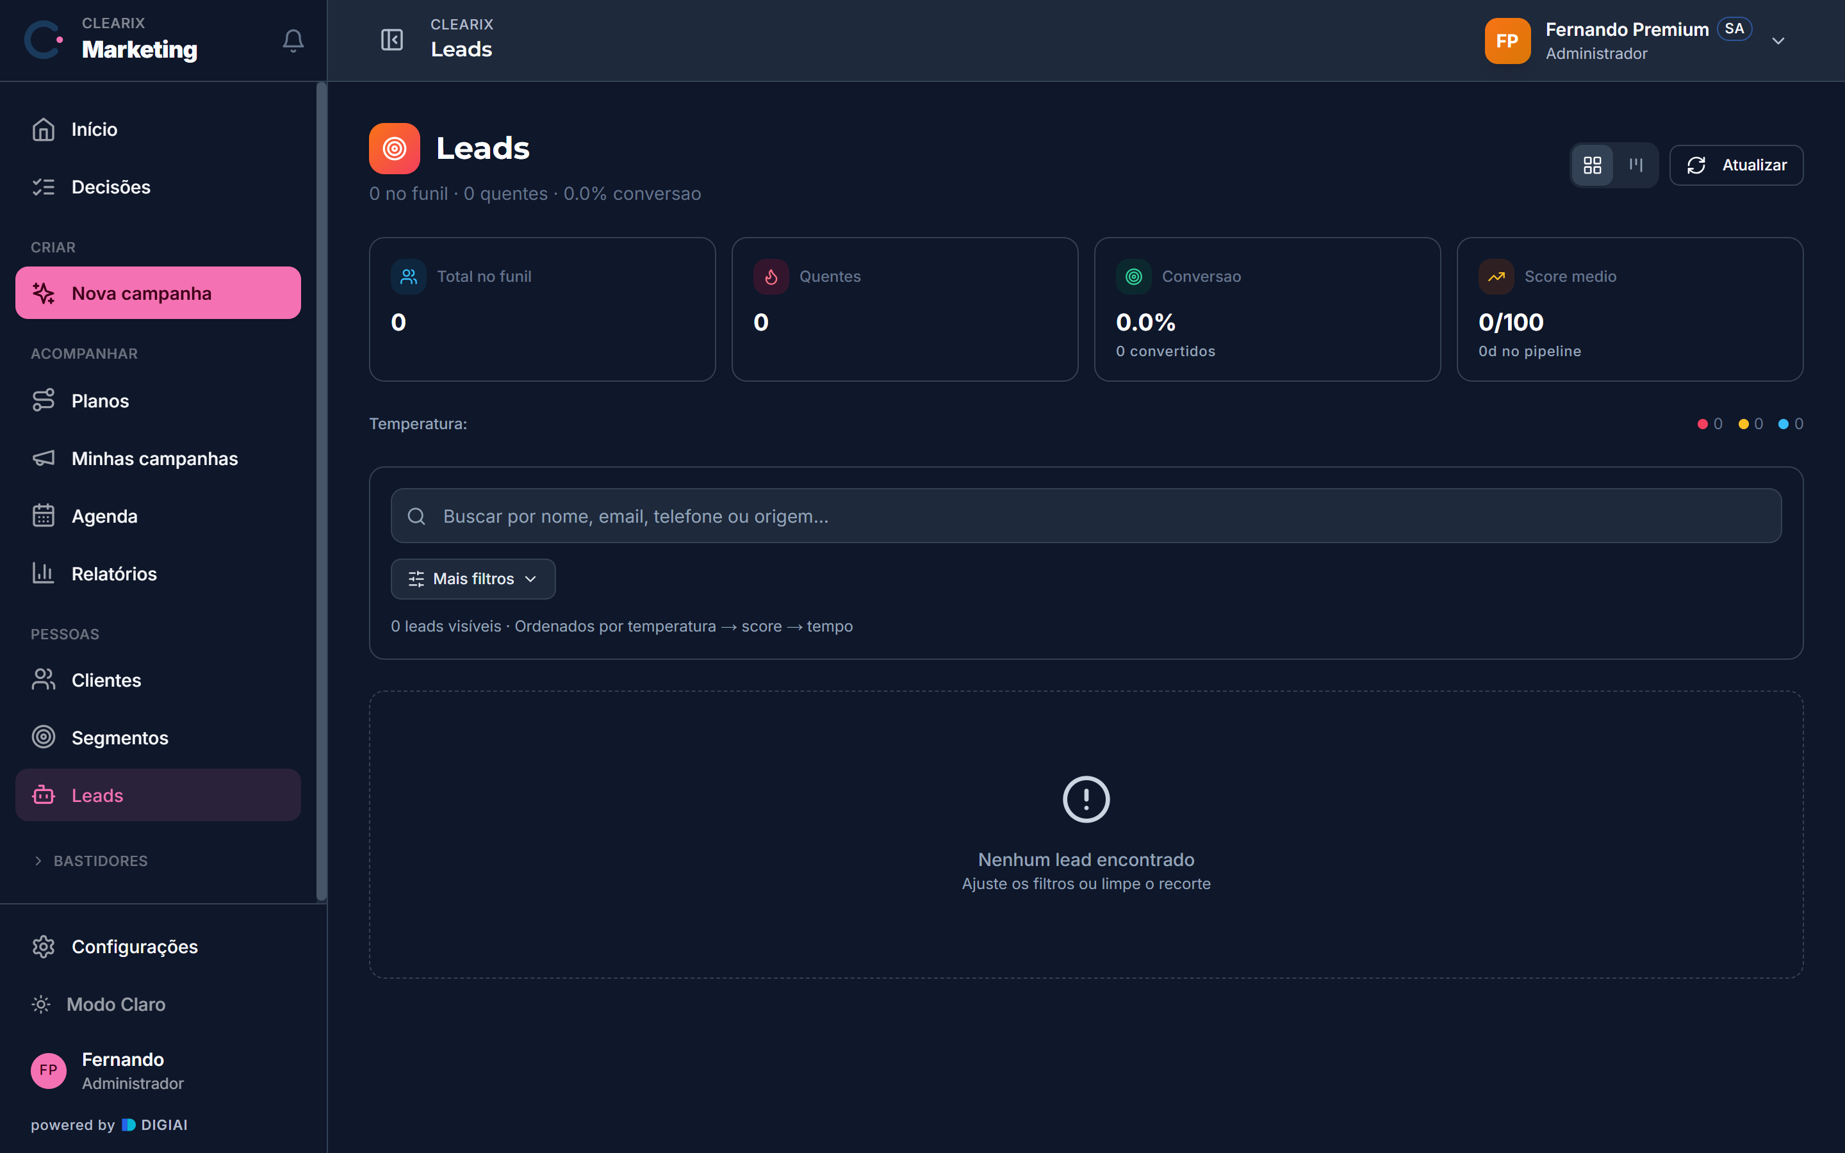
Task: Click the Total no funil people icon
Action: tap(409, 277)
